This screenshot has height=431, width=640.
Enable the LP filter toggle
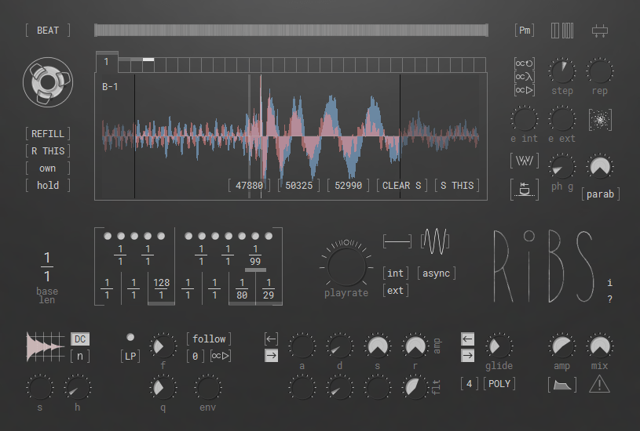(130, 356)
